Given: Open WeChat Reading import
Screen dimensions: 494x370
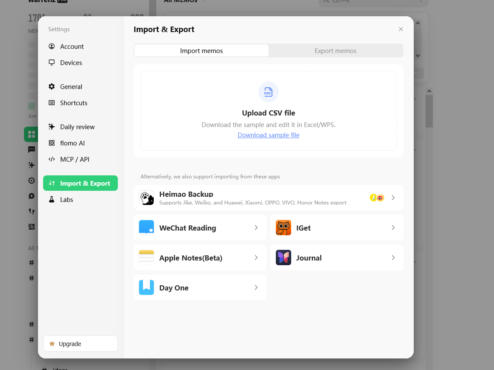Looking at the screenshot, I should [200, 228].
